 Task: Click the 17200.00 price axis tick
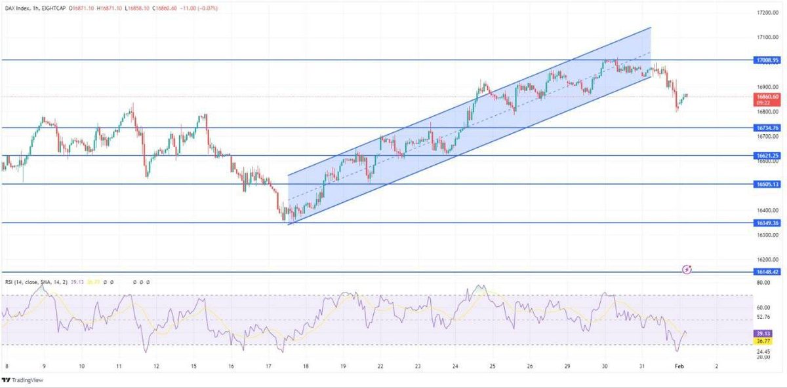[x=767, y=13]
